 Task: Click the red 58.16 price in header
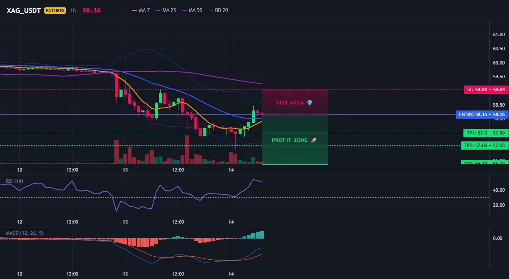click(92, 10)
